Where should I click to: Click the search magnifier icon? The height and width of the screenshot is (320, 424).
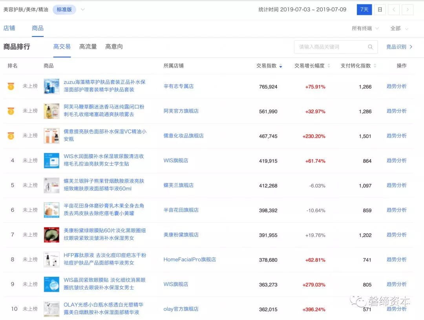click(370, 47)
